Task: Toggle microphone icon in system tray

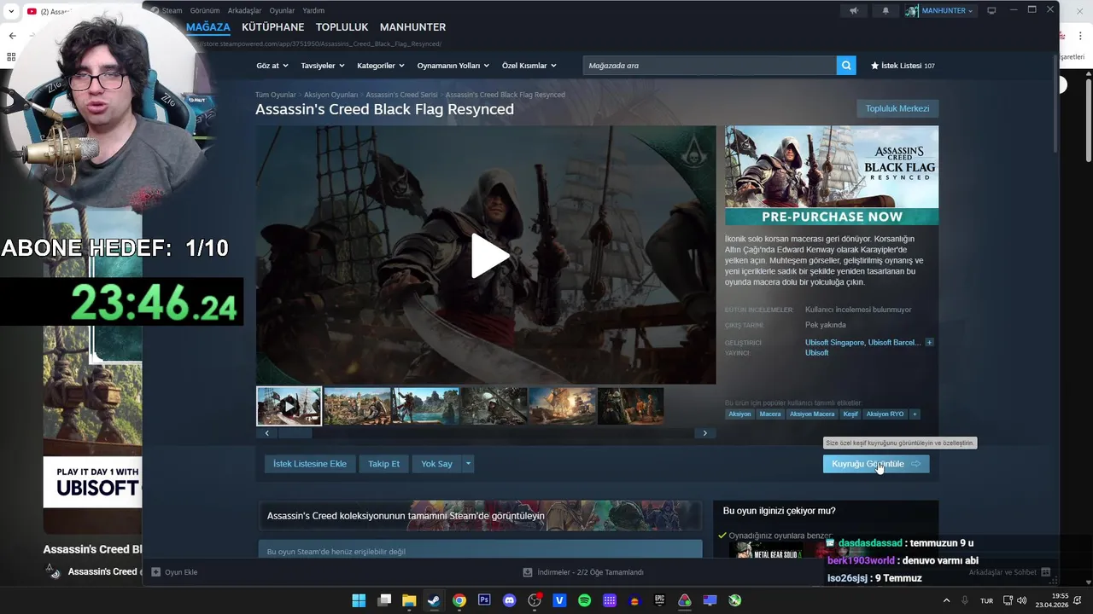Action: coord(965,600)
